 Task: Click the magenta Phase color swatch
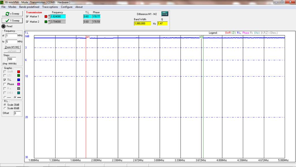click(x=19, y=84)
